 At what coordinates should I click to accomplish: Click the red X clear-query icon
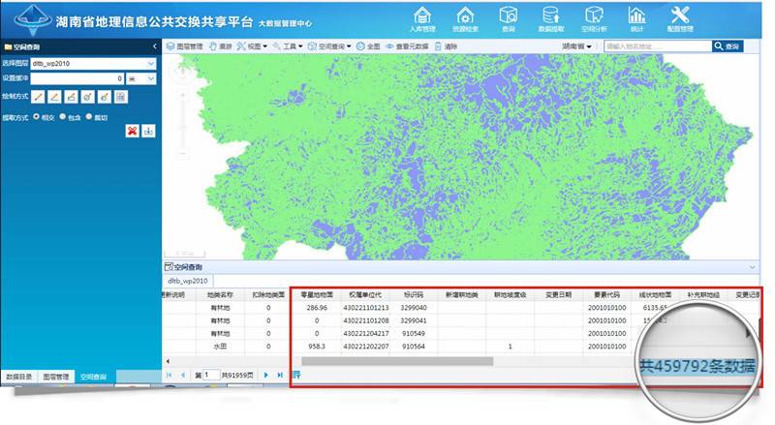click(x=132, y=131)
